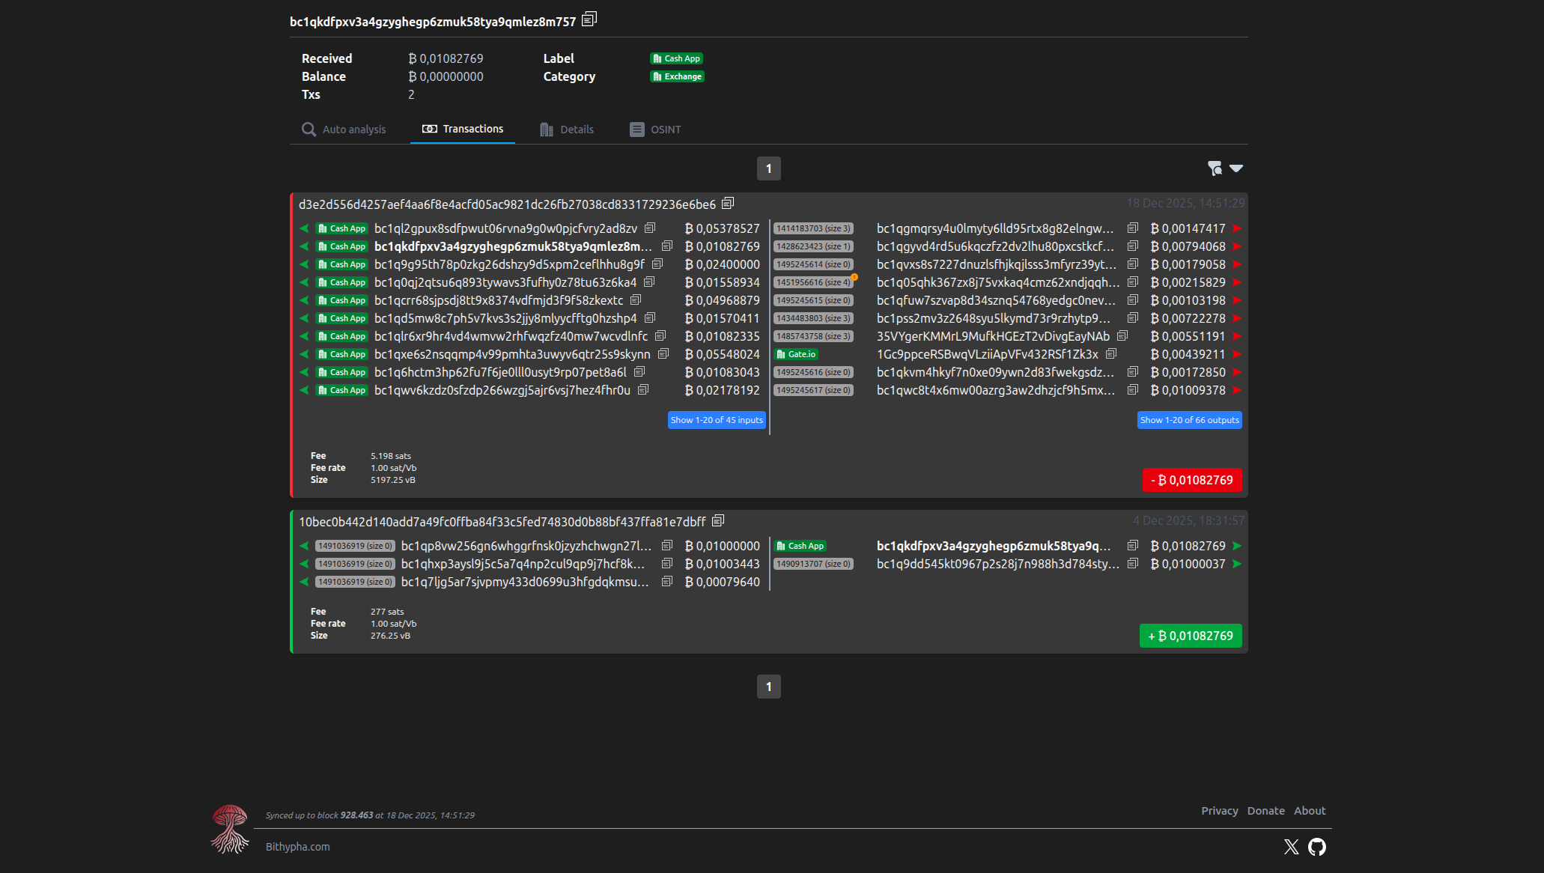
Task: Click the top page 1 pagination button
Action: click(768, 168)
